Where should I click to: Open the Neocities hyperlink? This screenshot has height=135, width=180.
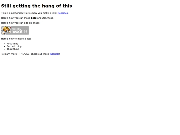pos(63,13)
